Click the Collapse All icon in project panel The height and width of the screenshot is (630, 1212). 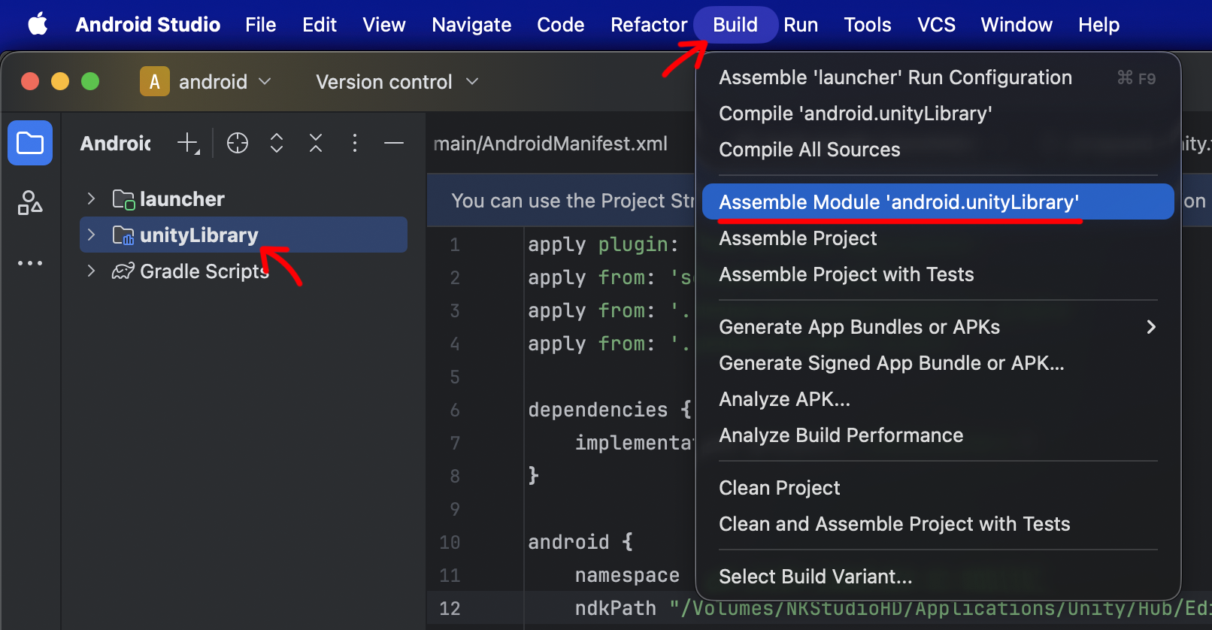point(316,143)
